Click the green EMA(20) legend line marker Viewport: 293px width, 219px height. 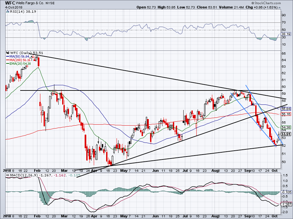coord(8,64)
